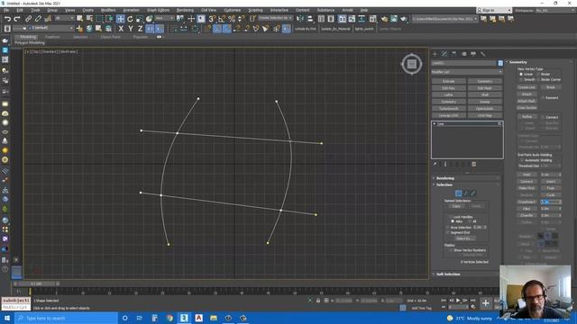Toggle the Segment End checkbox
The image size is (577, 324).
click(x=447, y=232)
